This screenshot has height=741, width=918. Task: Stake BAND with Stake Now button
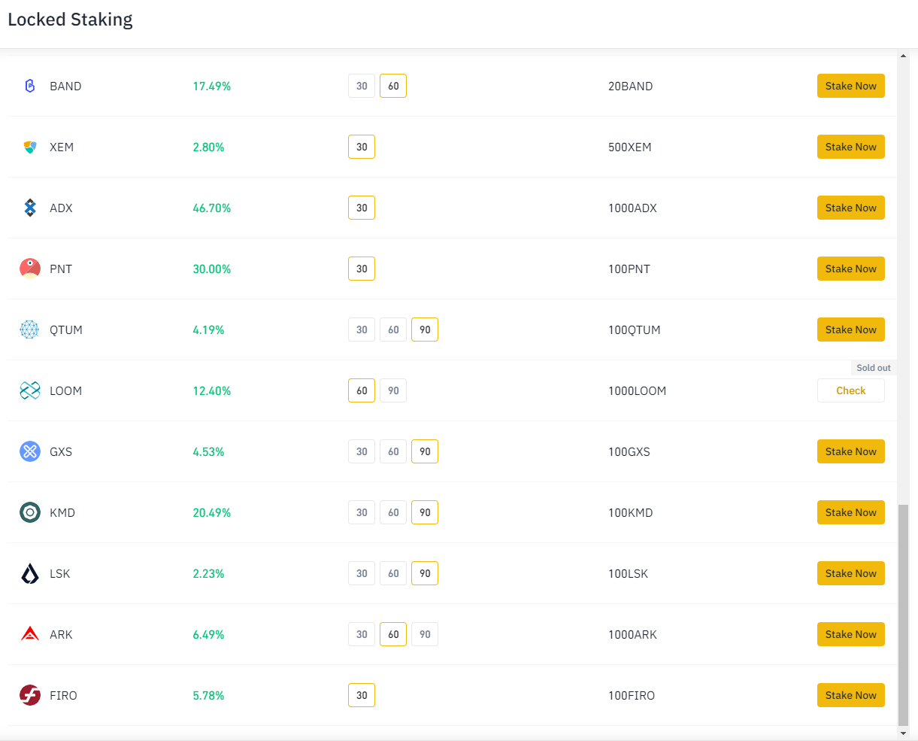click(851, 86)
